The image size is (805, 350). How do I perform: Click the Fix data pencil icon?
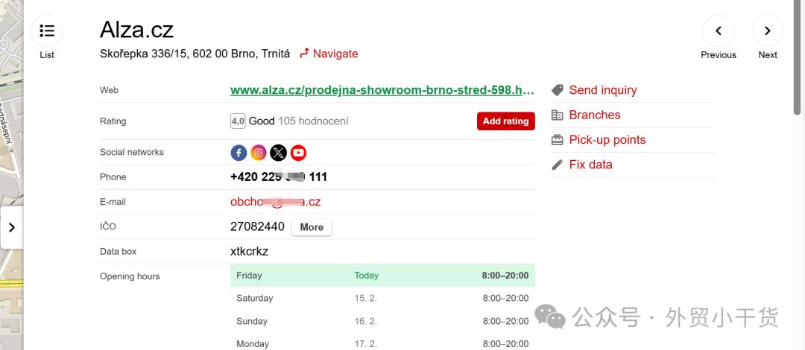pos(557,165)
